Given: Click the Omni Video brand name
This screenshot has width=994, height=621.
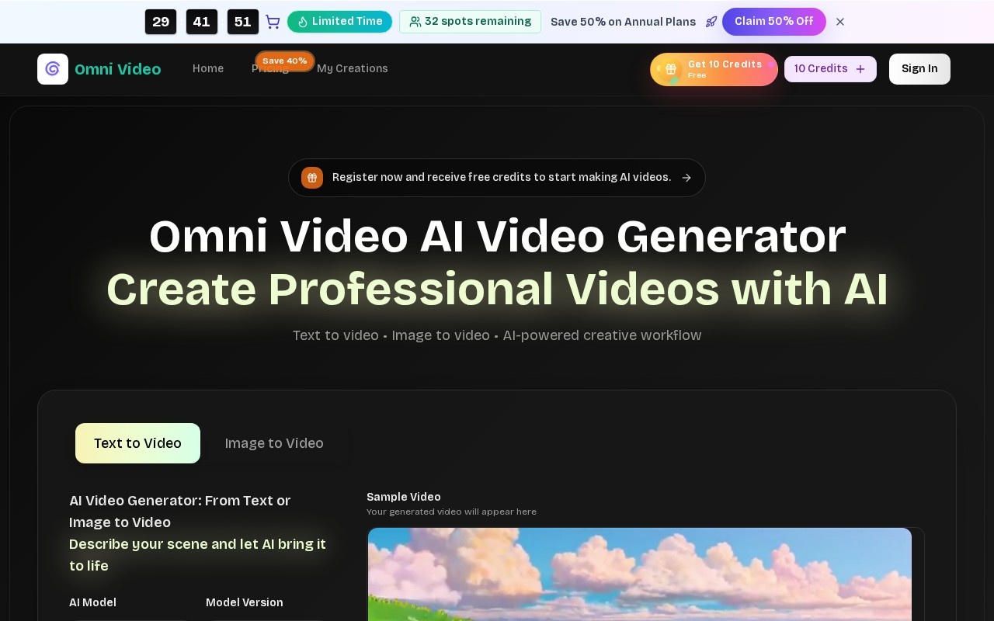Looking at the screenshot, I should pos(118,69).
